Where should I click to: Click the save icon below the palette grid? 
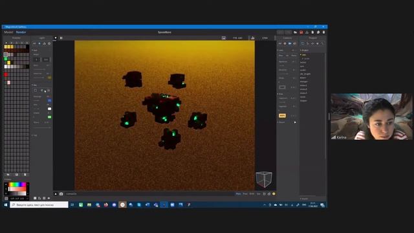coord(17,175)
